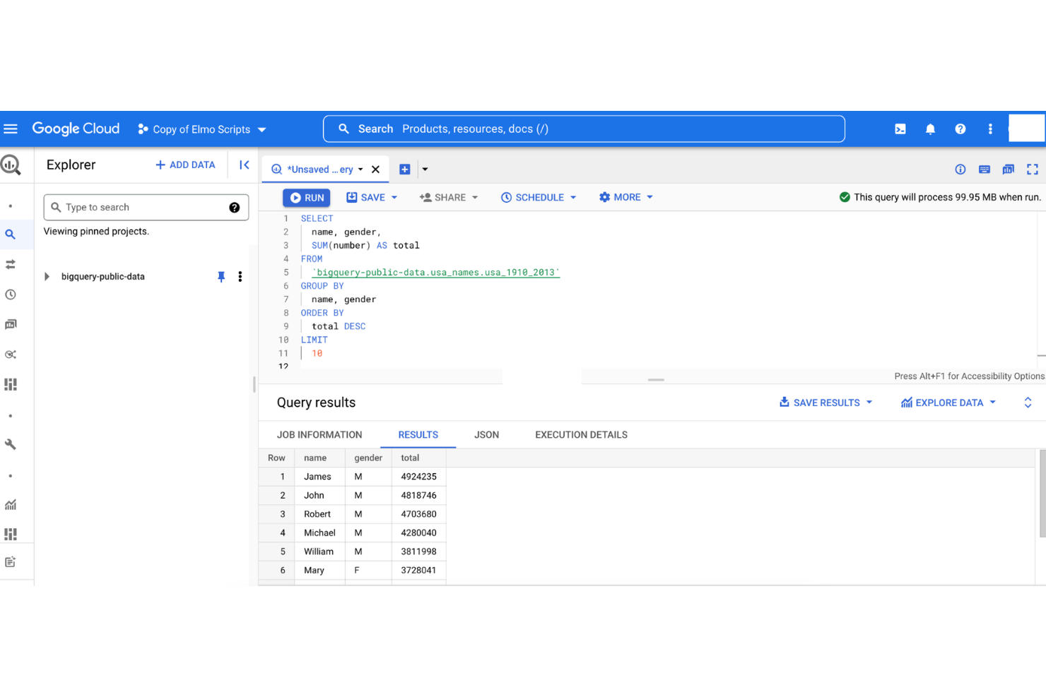Run the SQL query
This screenshot has width=1046, height=697.
tap(306, 197)
